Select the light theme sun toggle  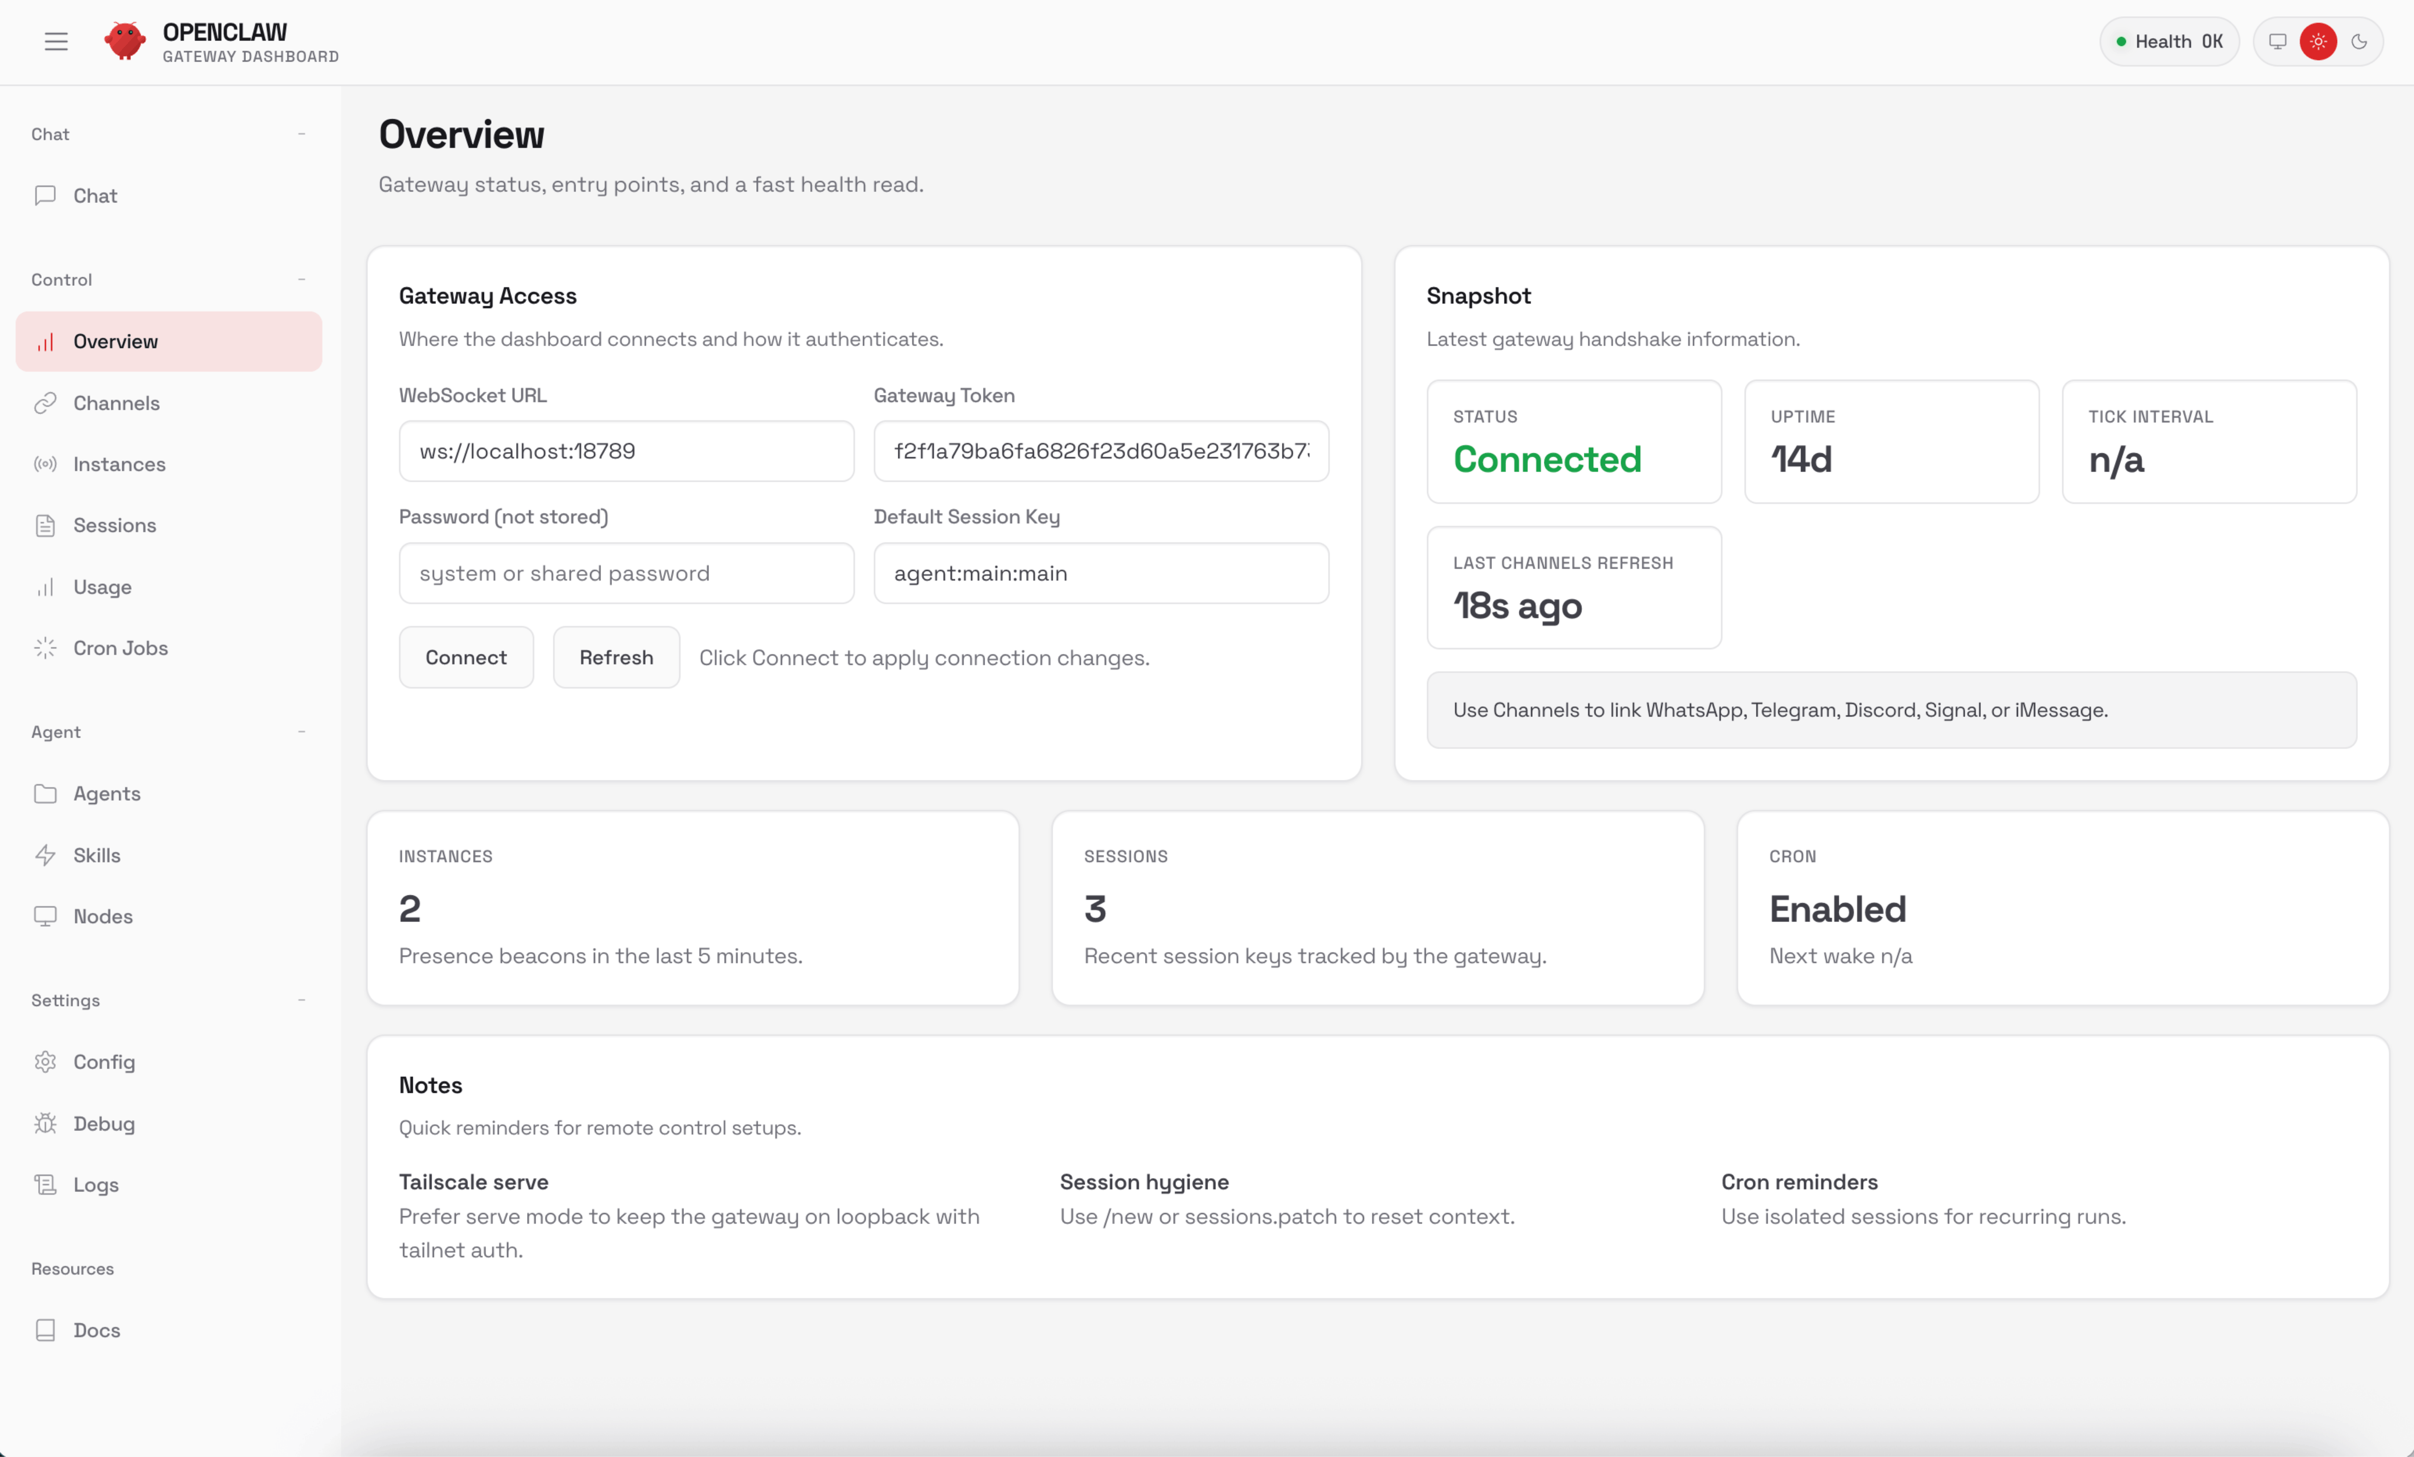[x=2318, y=41]
